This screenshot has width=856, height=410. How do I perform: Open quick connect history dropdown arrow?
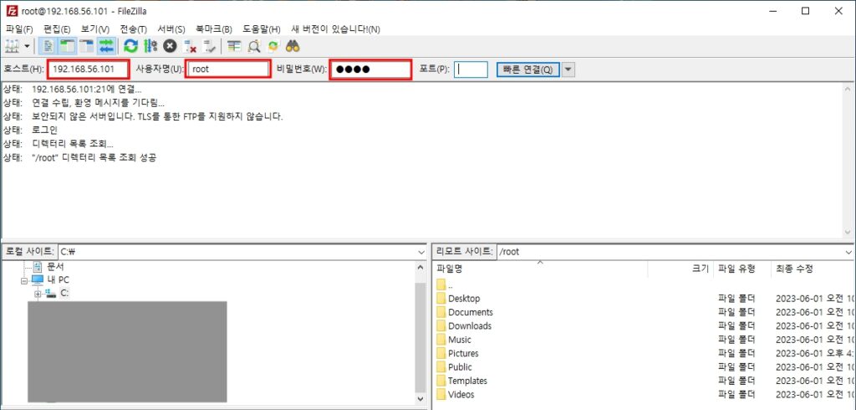pyautogui.click(x=568, y=69)
